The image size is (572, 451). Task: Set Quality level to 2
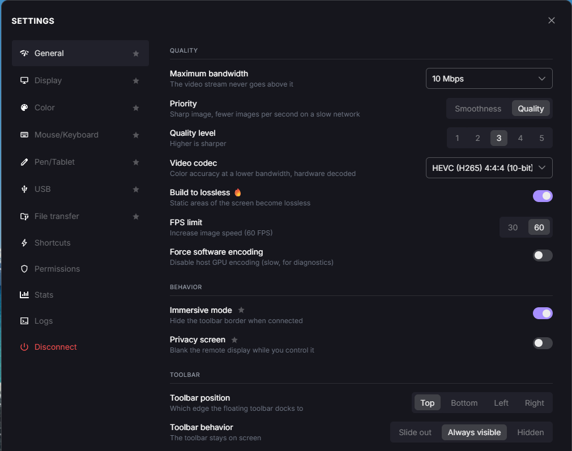477,138
